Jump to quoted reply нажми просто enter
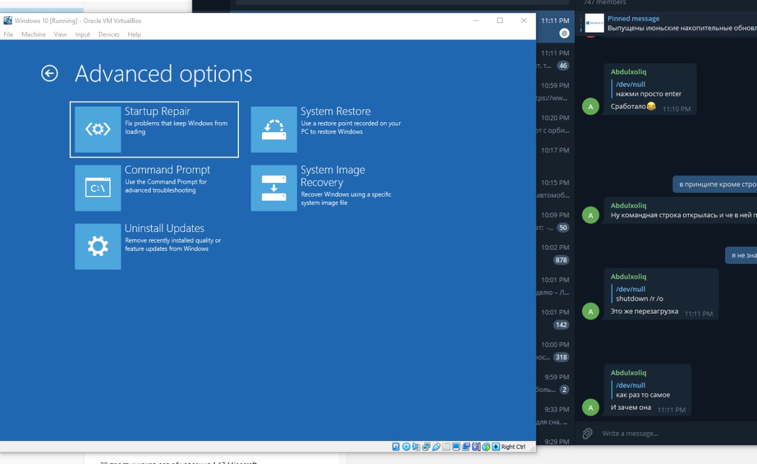Image resolution: width=757 pixels, height=464 pixels. tap(648, 89)
